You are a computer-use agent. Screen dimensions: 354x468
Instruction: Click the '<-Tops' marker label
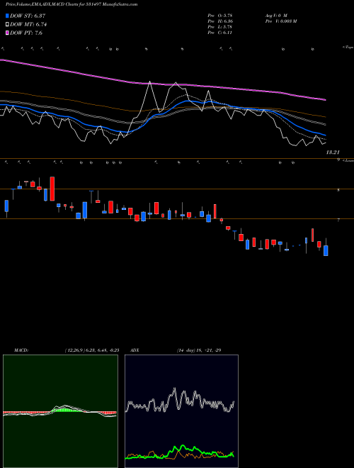pos(348,48)
